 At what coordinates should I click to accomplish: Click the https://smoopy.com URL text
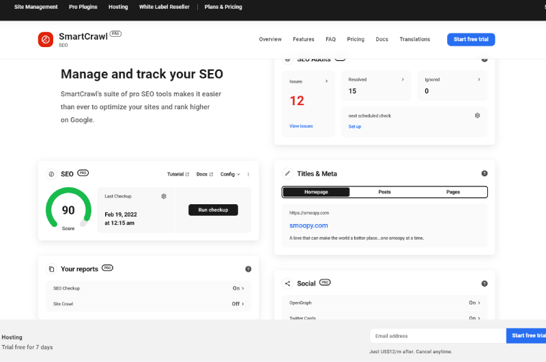pos(309,212)
